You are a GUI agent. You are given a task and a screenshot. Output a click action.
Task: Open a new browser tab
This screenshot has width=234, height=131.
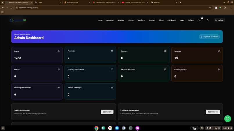(181, 2)
